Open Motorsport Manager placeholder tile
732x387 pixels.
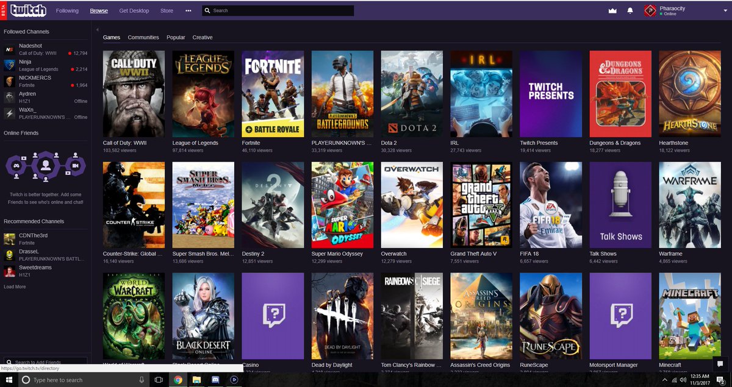click(620, 316)
